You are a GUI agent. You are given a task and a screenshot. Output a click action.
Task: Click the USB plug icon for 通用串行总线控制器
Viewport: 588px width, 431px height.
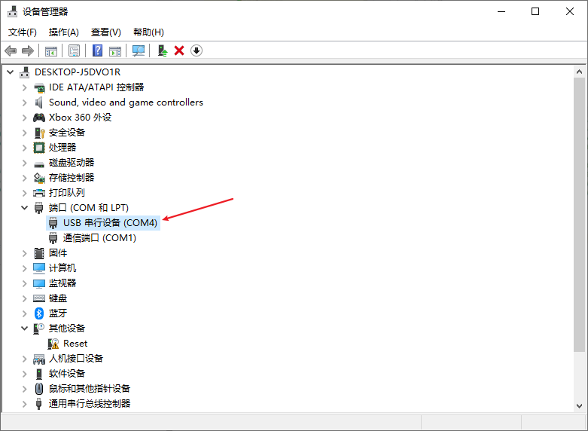(x=39, y=404)
